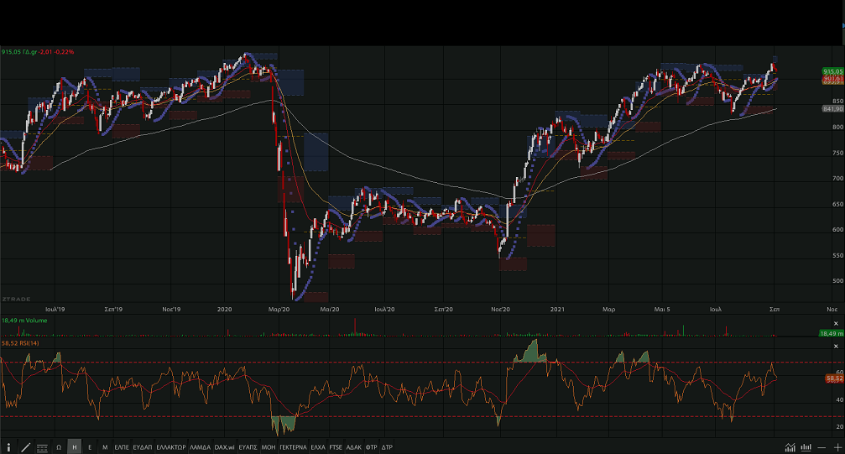845x454 pixels.
Task: Open the chart info icon
Action: click(x=8, y=447)
